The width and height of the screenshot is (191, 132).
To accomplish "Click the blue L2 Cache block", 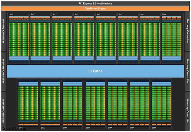I will pos(95,71).
